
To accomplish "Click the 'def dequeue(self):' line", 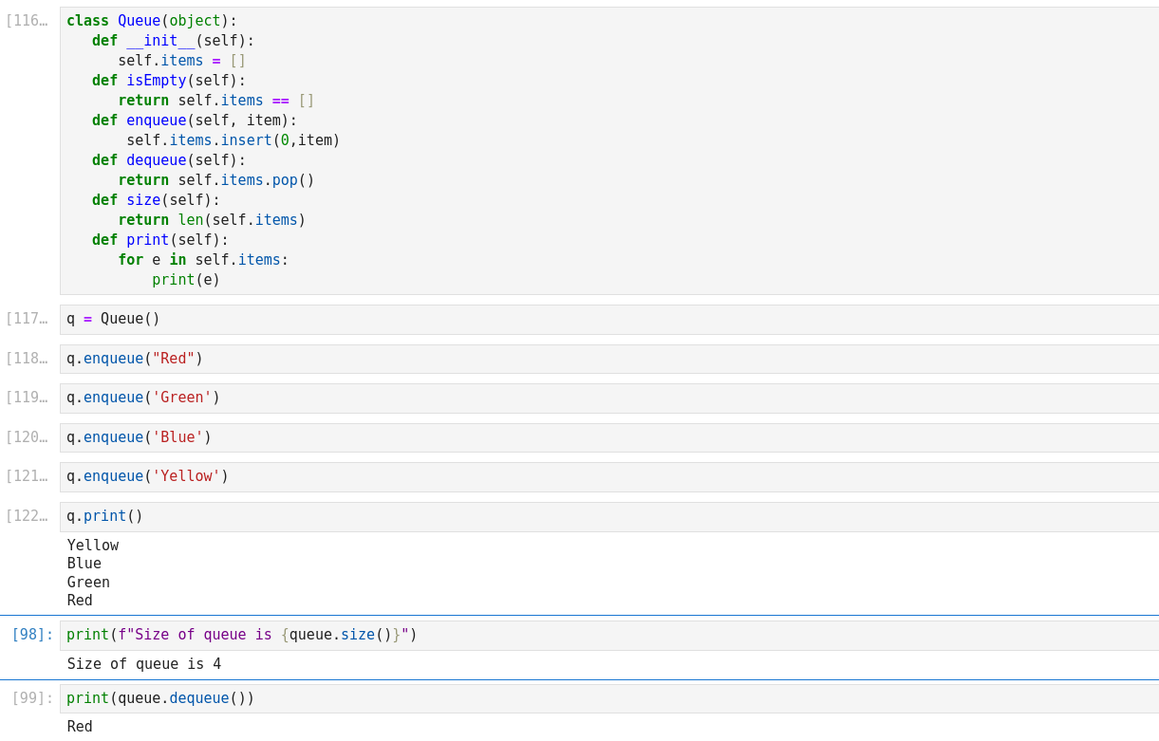I will 169,160.
